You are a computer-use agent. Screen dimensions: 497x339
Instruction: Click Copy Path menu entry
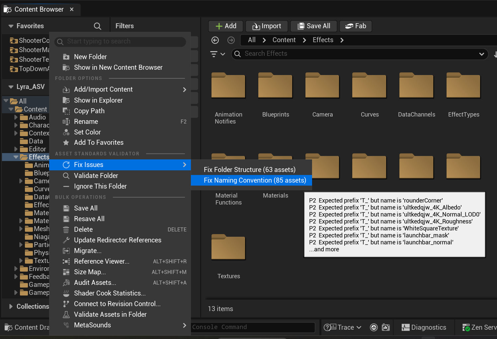click(120, 111)
